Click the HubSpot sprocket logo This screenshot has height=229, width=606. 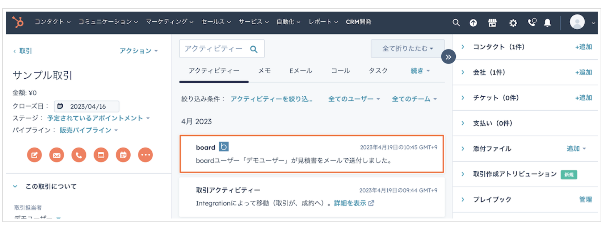(x=18, y=22)
